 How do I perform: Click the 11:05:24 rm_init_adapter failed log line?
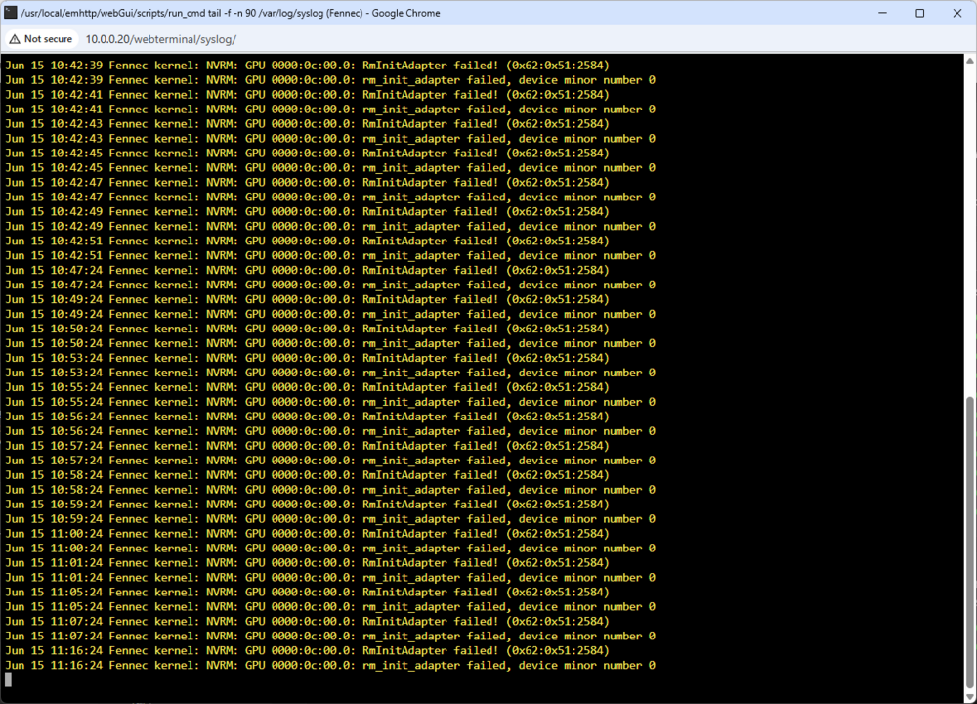[330, 607]
